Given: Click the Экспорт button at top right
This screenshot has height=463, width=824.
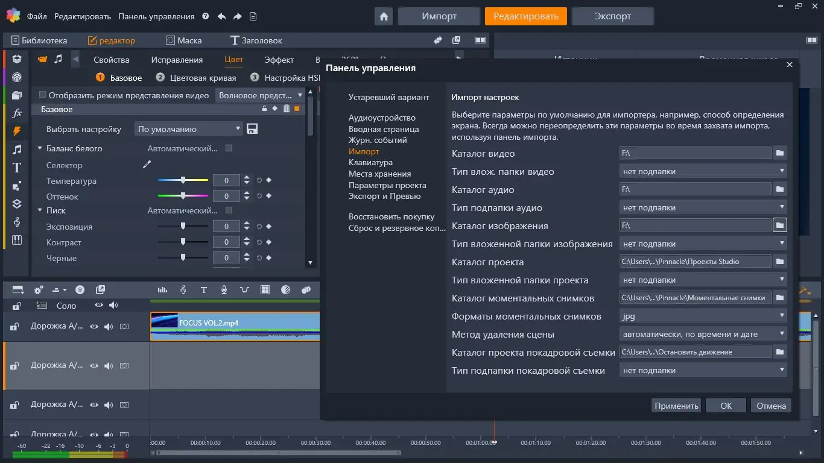Looking at the screenshot, I should point(612,16).
